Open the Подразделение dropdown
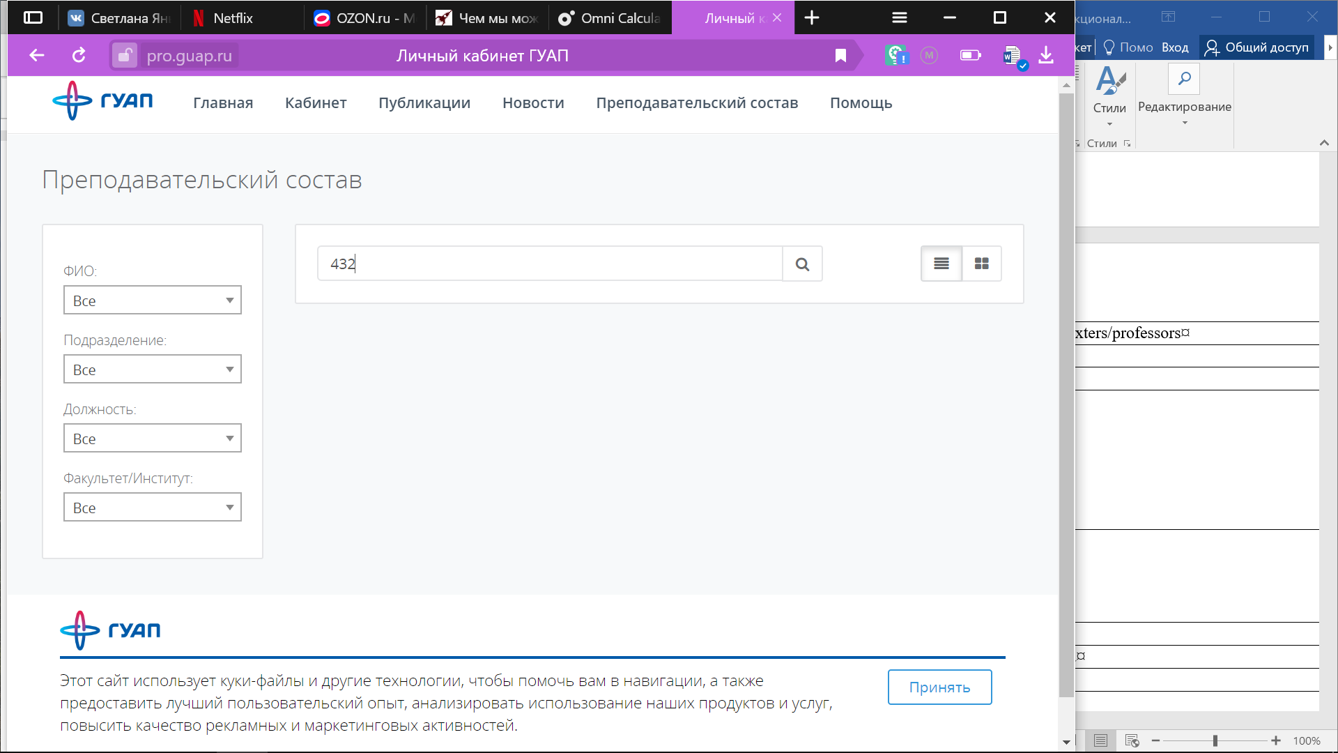The height and width of the screenshot is (753, 1338). click(152, 370)
